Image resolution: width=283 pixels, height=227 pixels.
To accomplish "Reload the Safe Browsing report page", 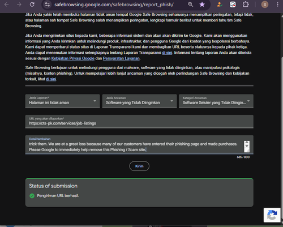I will point(32,5).
